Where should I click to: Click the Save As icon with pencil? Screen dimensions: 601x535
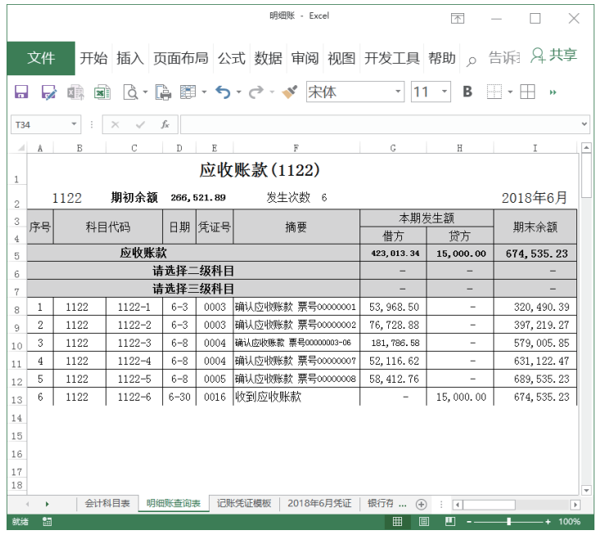pyautogui.click(x=49, y=92)
